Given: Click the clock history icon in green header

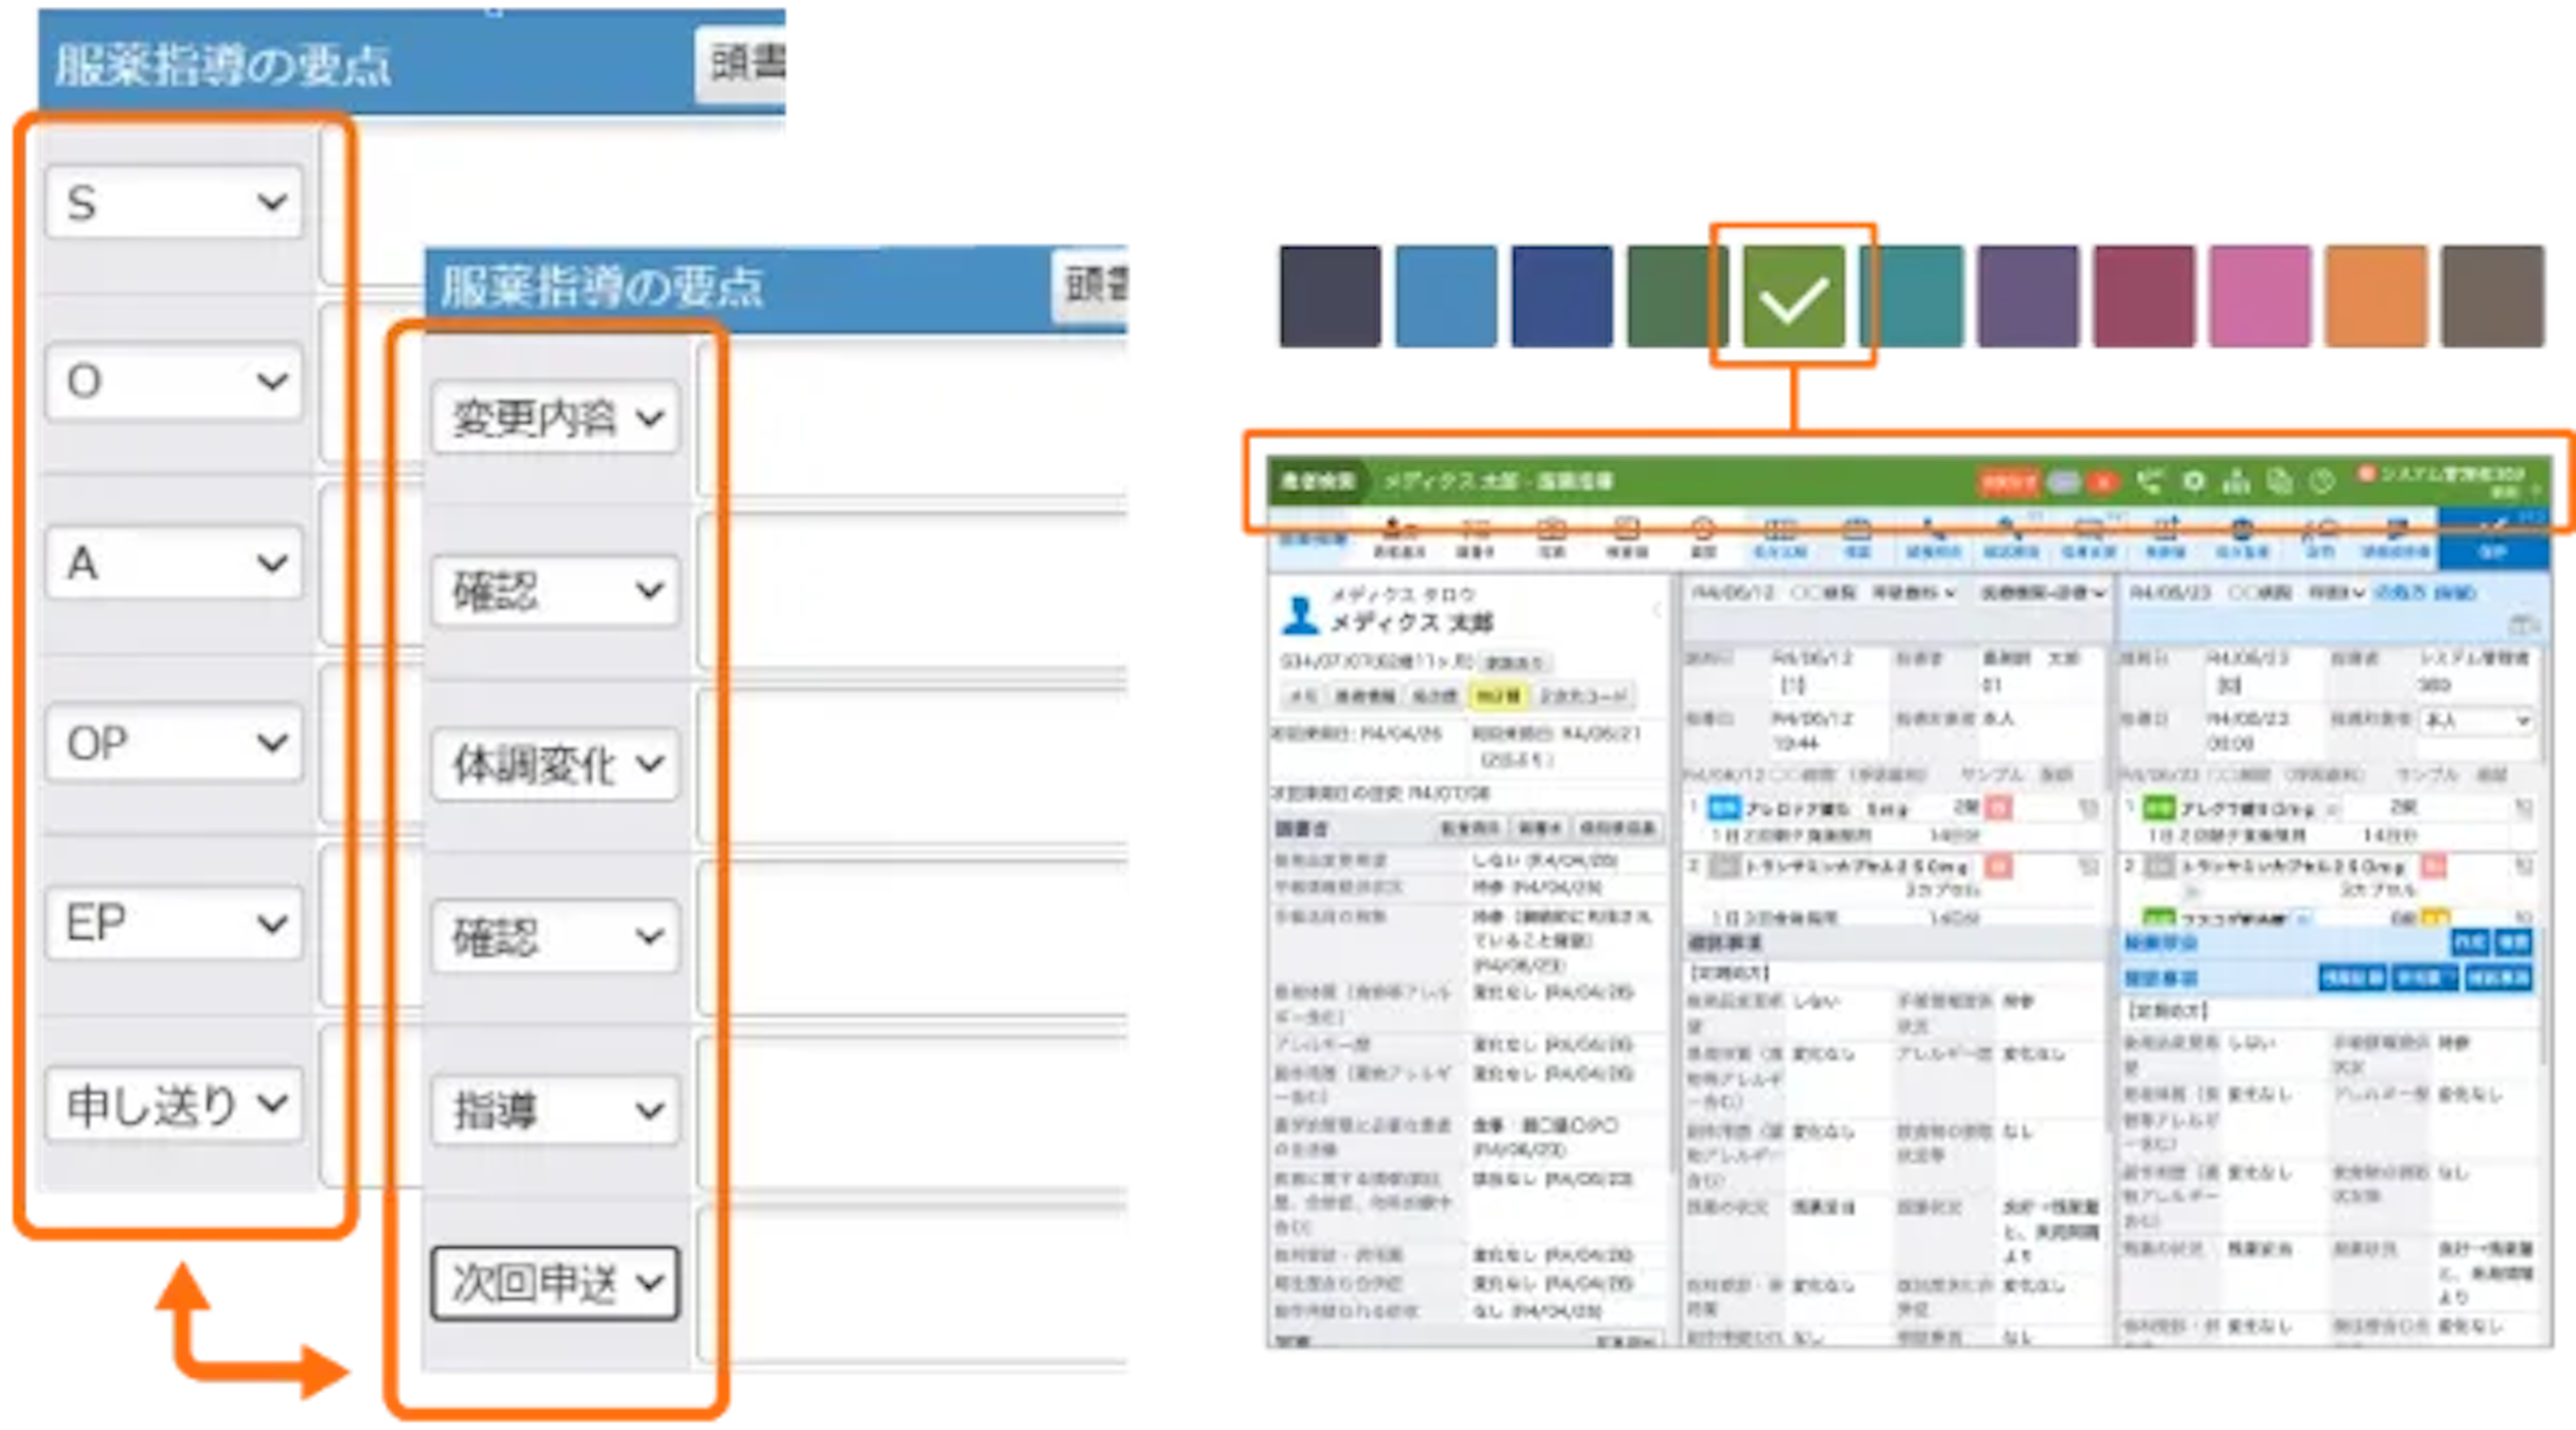Looking at the screenshot, I should 2322,482.
